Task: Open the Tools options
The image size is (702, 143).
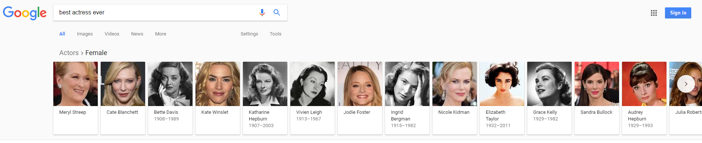Action: tap(275, 34)
